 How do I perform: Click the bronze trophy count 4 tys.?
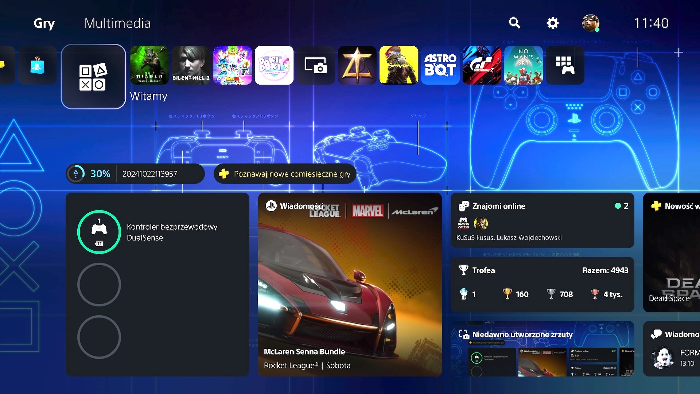(606, 294)
